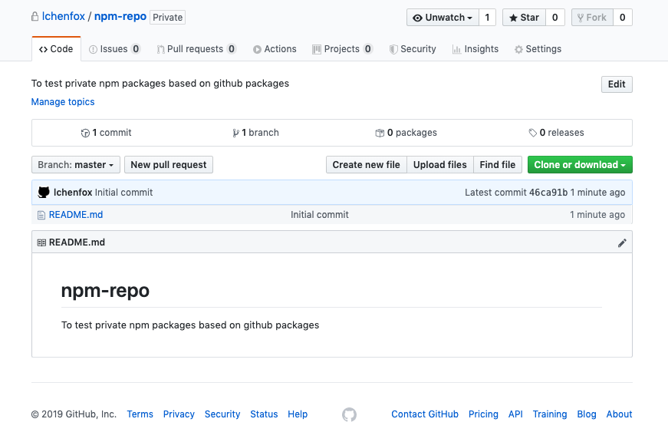The image size is (668, 432).
Task: Open the Issues tab
Action: pyautogui.click(x=114, y=49)
